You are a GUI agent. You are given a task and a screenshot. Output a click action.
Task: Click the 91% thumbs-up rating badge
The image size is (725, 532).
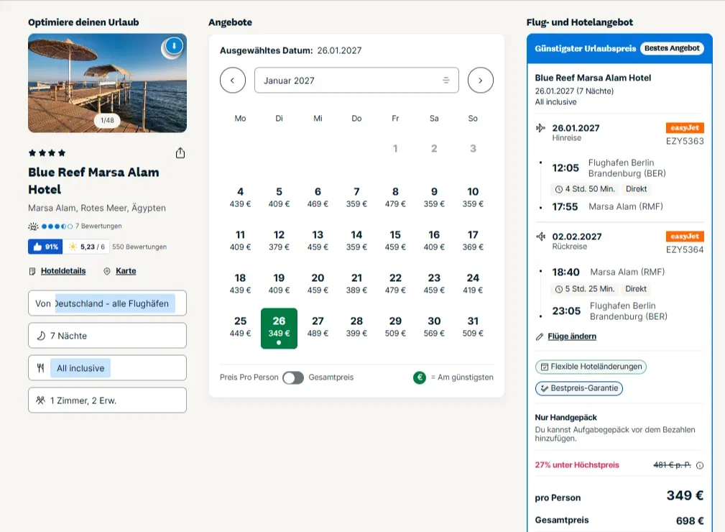(45, 247)
